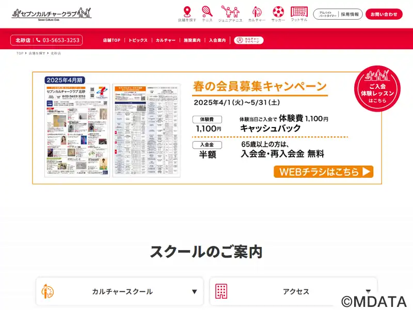413x310 pixels.
Task: Expand the アクセス dropdown arrow
Action: (x=368, y=291)
